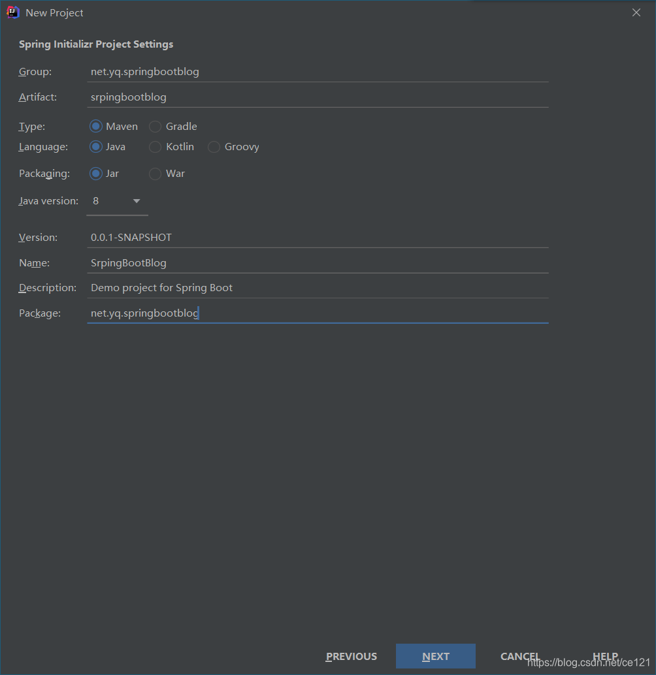Image resolution: width=656 pixels, height=675 pixels.
Task: Click into the Group input field
Action: pos(318,71)
